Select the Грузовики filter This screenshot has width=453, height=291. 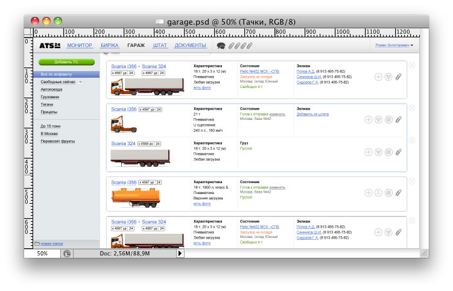pos(49,97)
